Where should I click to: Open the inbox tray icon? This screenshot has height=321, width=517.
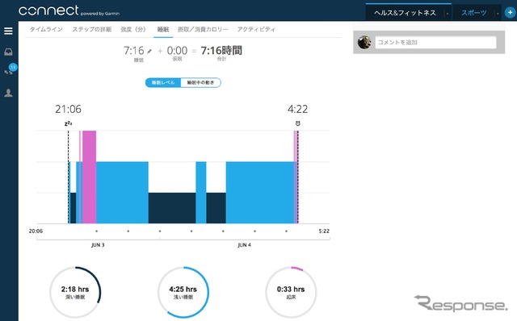[x=8, y=52]
